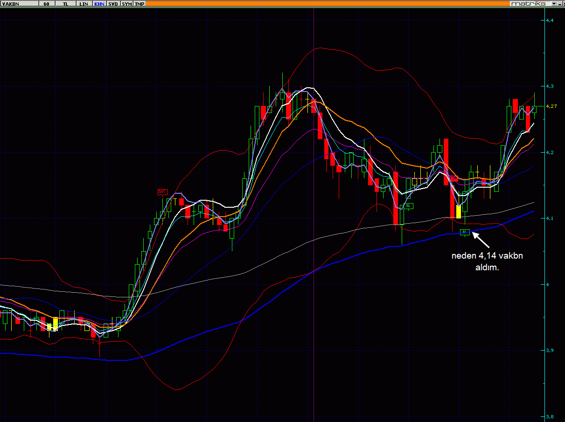Click the 4,3 price axis label
Screen dimensions: 565x422
[x=549, y=86]
